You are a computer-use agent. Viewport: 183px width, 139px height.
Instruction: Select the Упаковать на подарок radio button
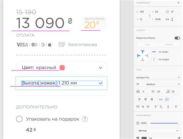click(19, 119)
